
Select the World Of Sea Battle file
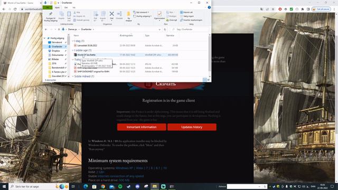(126, 55)
